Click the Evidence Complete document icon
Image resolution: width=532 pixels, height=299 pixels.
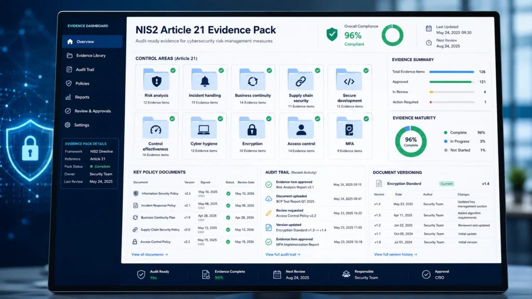pyautogui.click(x=206, y=274)
